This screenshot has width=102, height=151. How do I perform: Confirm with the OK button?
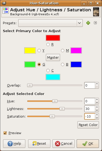(88, 144)
